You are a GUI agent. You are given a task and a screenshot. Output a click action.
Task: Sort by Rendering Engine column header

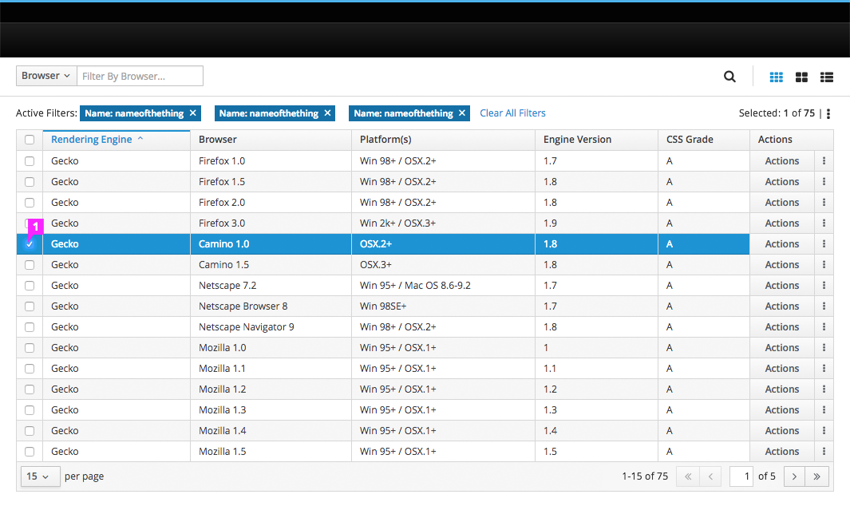click(x=117, y=140)
